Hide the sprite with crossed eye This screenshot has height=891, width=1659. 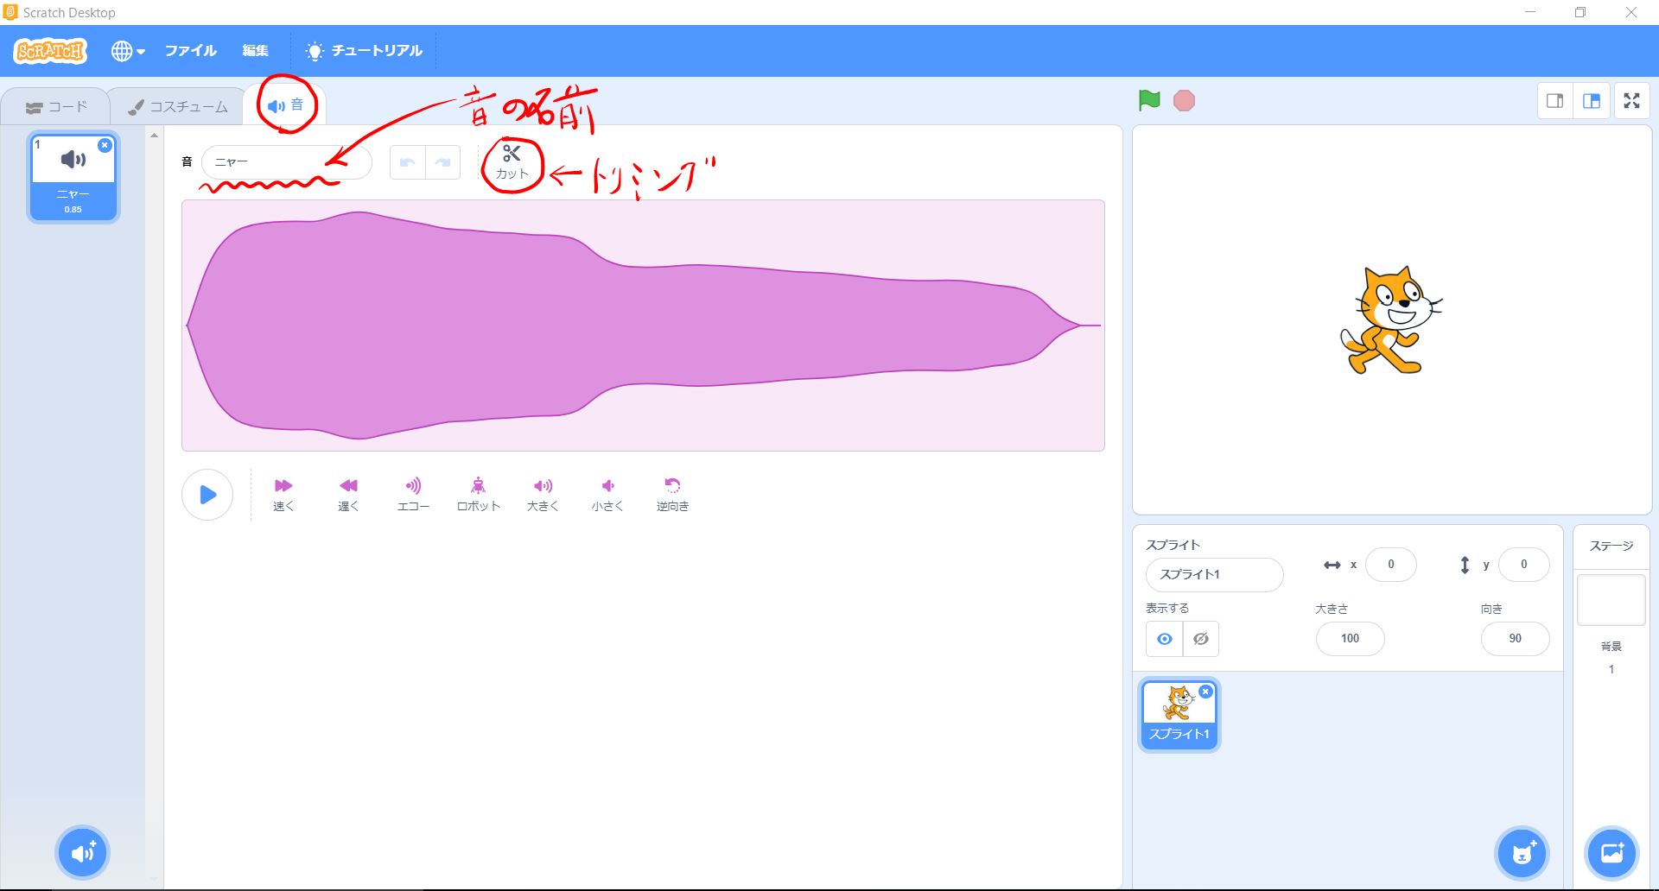pos(1201,639)
